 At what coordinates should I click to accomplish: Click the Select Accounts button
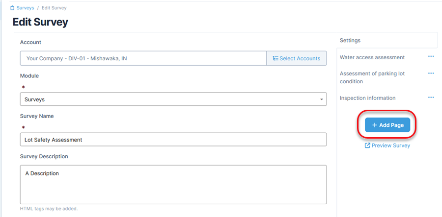[x=297, y=58]
